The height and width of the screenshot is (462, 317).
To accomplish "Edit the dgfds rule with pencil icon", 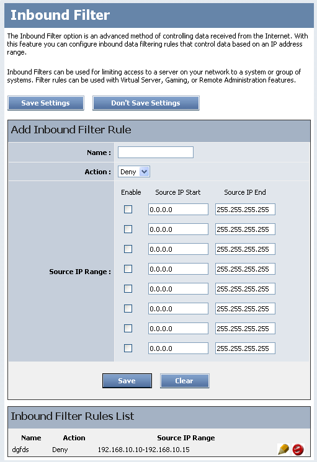I will [284, 450].
